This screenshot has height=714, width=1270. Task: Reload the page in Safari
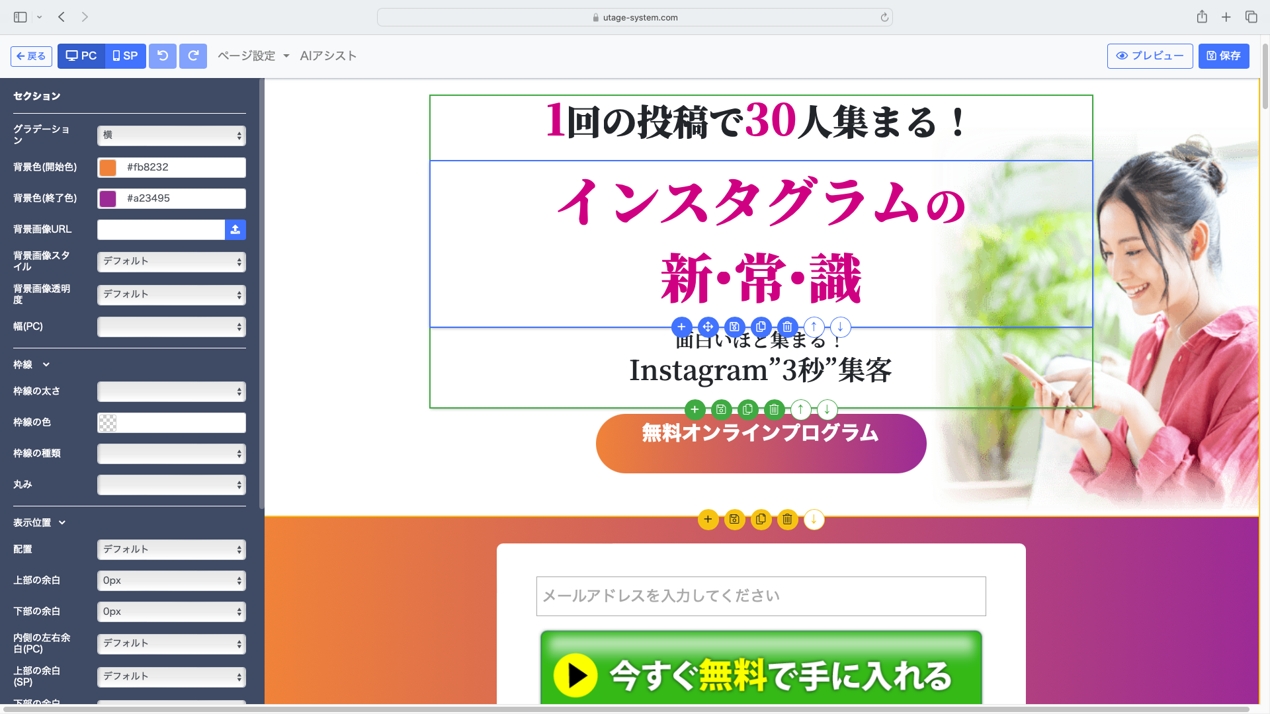coord(884,17)
